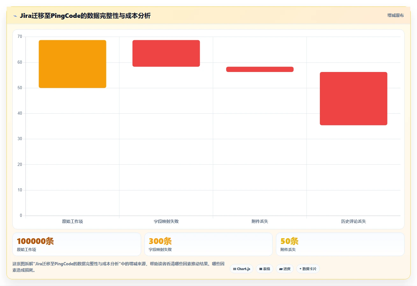Image resolution: width=417 pixels, height=286 pixels.
Task: Select the red 字段映射失败 bar
Action: (166, 54)
